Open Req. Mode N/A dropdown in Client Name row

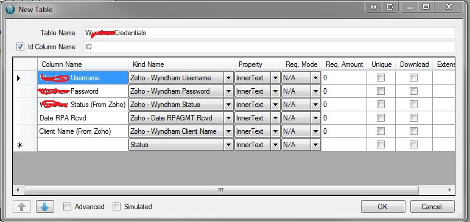[315, 131]
